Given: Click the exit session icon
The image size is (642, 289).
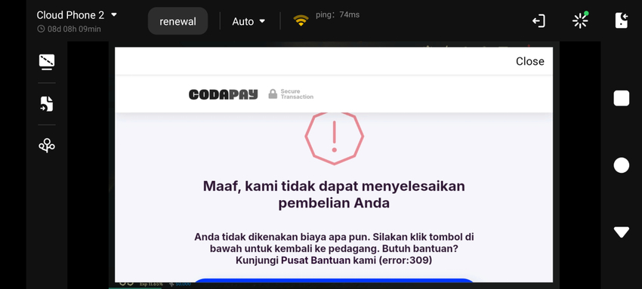Looking at the screenshot, I should point(539,21).
